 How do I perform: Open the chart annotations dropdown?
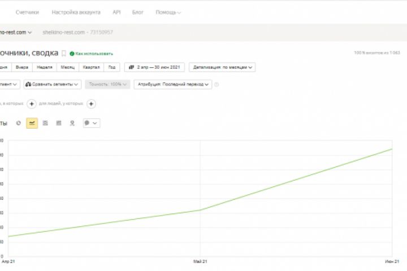pyautogui.click(x=92, y=123)
